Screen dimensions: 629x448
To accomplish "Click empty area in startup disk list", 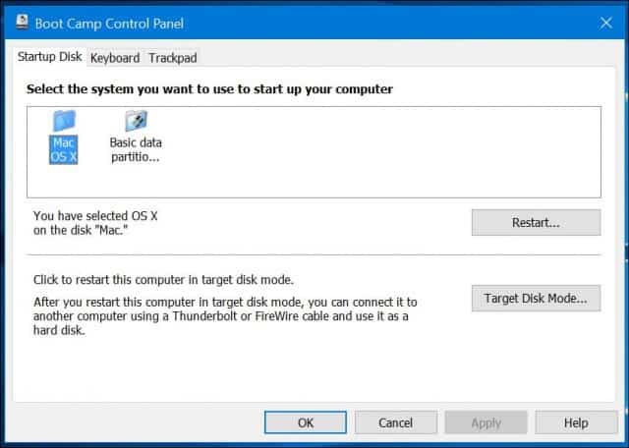I will [x=381, y=152].
